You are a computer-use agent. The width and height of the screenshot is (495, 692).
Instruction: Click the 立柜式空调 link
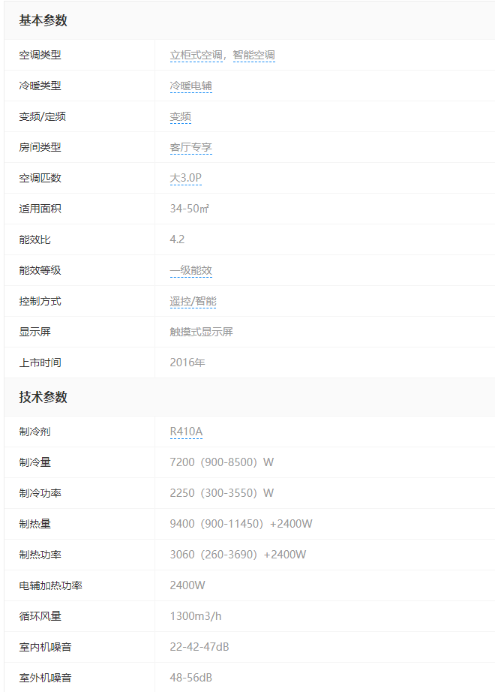click(x=196, y=55)
